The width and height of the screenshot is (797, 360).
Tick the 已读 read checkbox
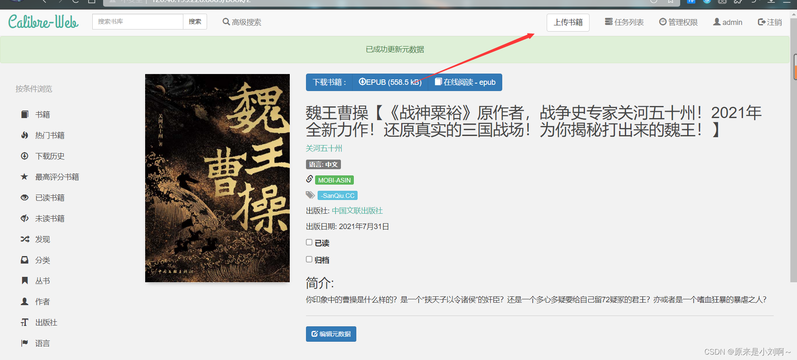(309, 242)
